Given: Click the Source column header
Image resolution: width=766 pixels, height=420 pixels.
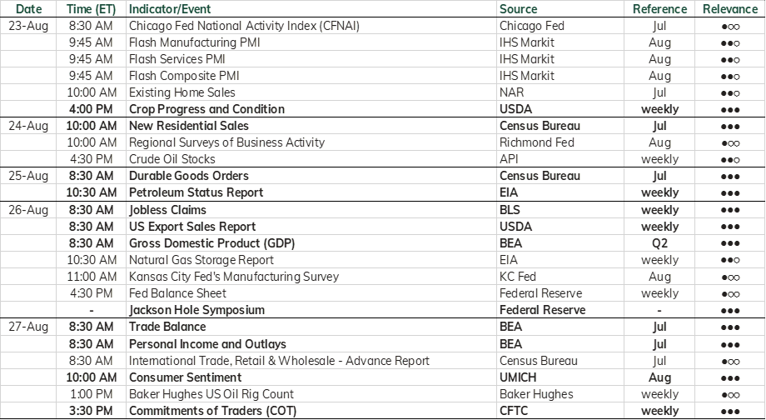Looking at the screenshot, I should click(x=519, y=9).
